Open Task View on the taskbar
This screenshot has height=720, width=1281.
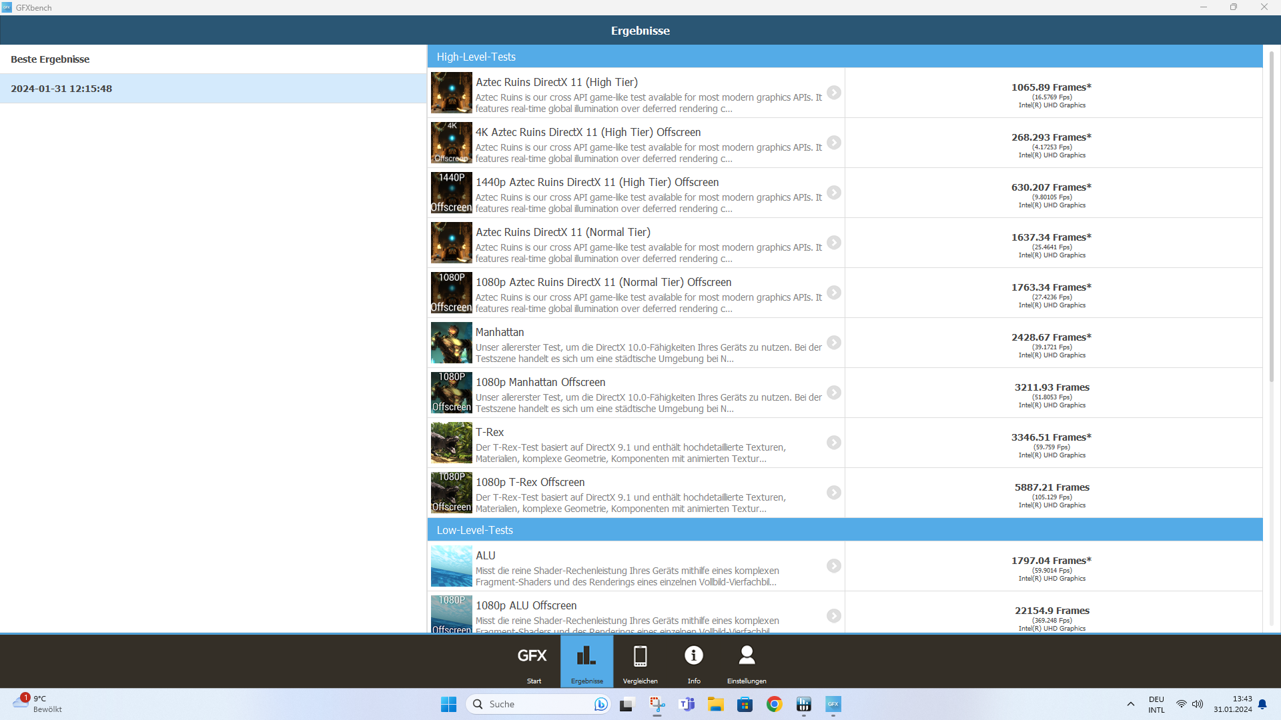click(626, 704)
